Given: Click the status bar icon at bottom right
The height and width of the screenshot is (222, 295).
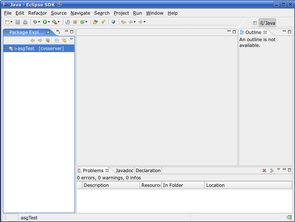Looking at the screenshot, I should (x=289, y=217).
